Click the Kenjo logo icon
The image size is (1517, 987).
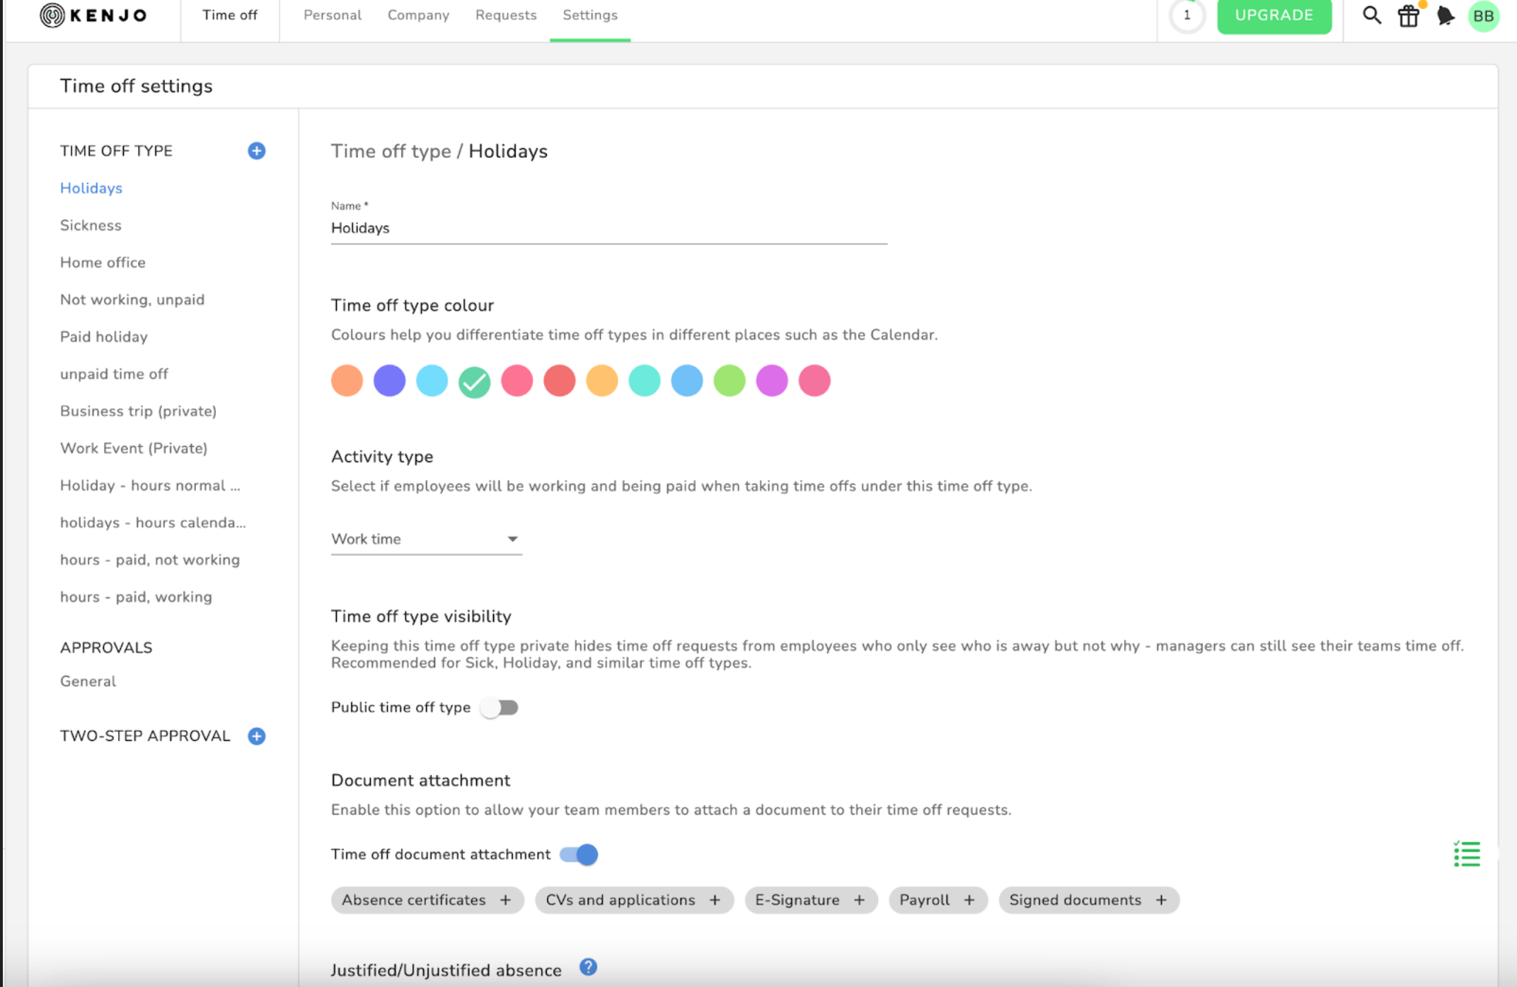click(x=52, y=15)
